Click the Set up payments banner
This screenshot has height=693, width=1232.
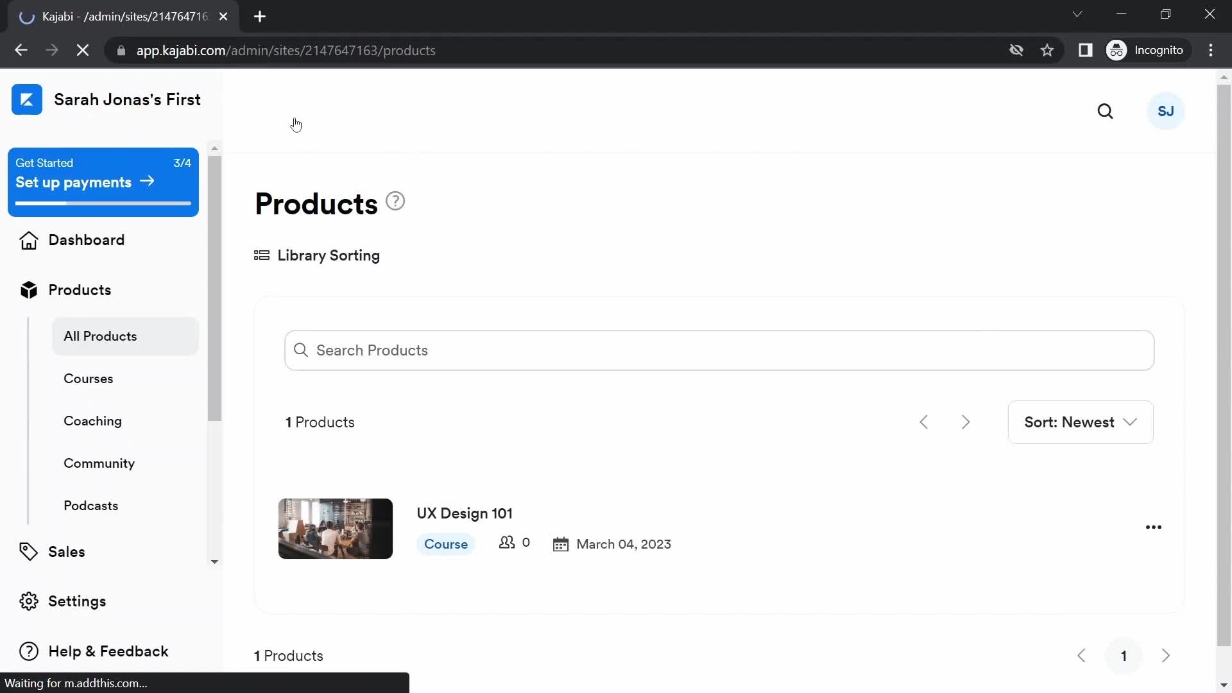[x=103, y=182]
